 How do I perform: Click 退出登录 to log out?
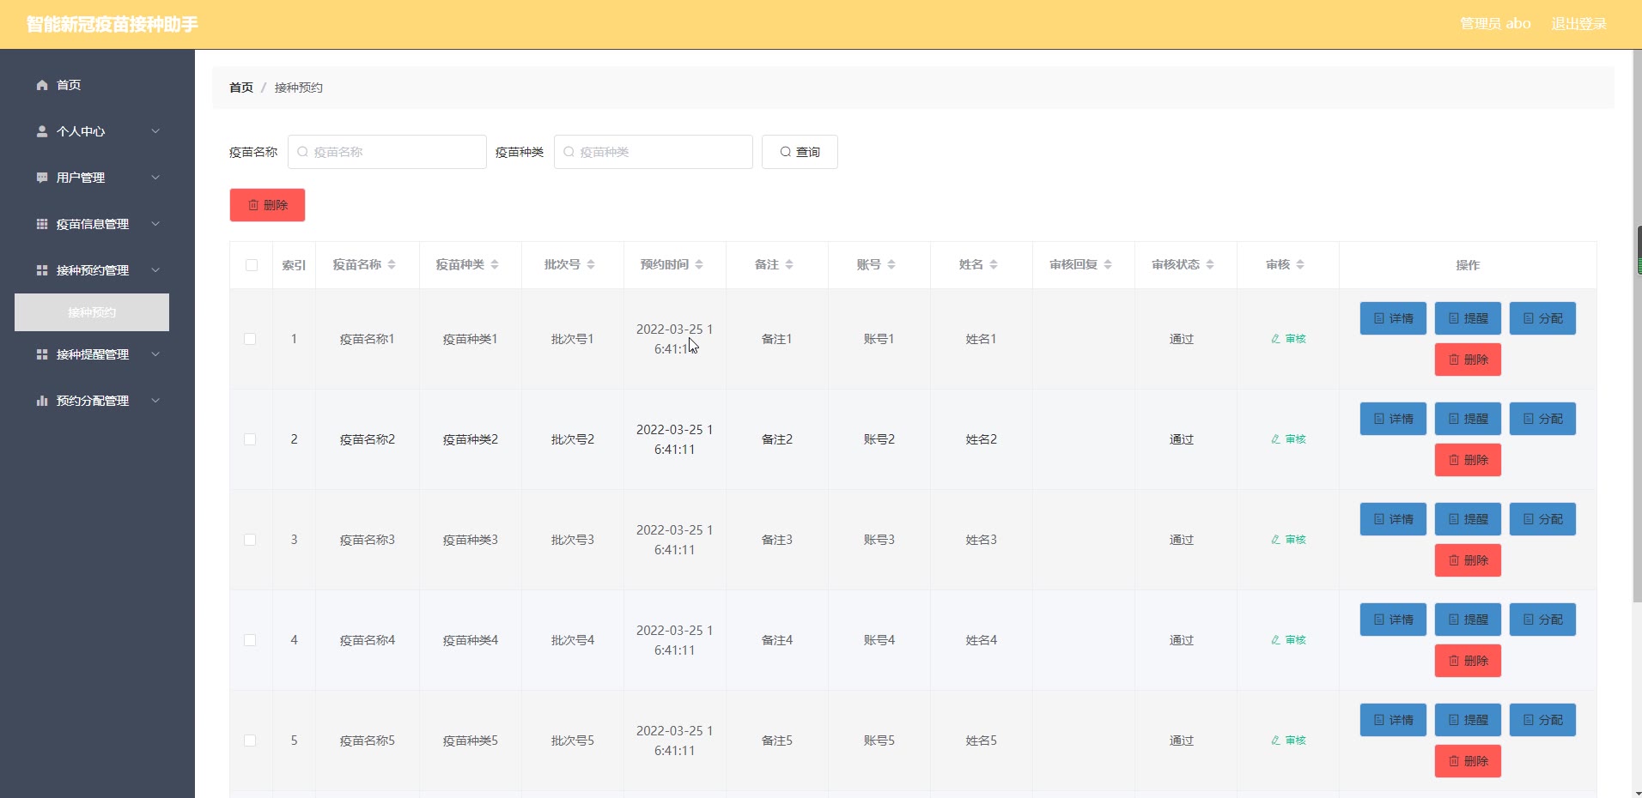[x=1578, y=24]
